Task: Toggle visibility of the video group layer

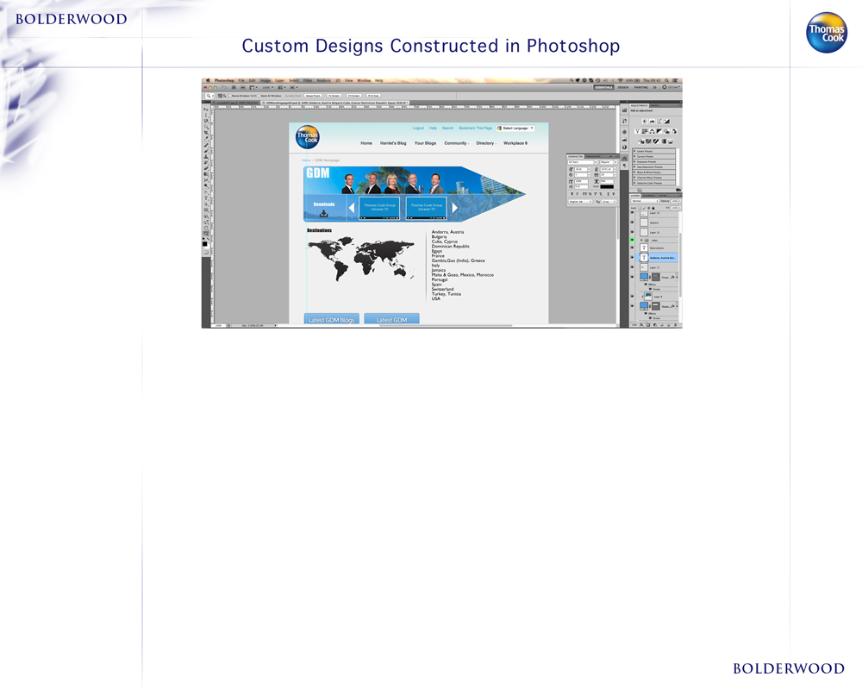Action: click(632, 240)
